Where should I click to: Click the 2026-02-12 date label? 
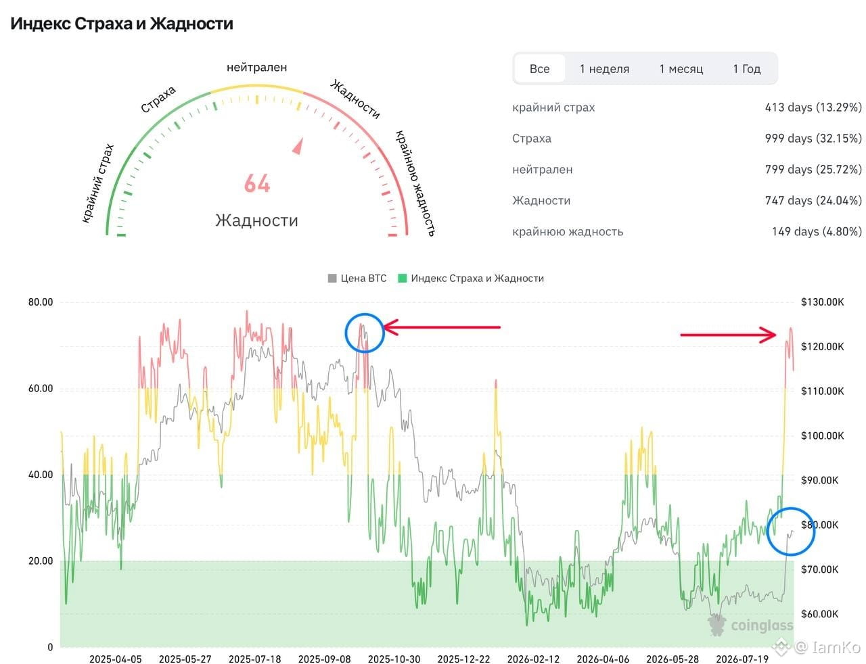534,659
